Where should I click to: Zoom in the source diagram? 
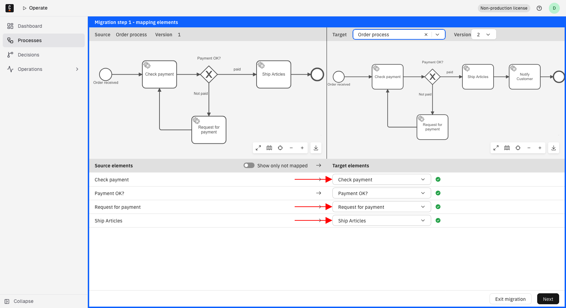coord(302,148)
